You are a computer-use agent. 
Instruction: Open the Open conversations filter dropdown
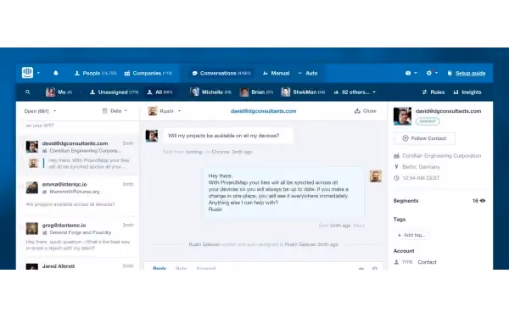pyautogui.click(x=40, y=111)
